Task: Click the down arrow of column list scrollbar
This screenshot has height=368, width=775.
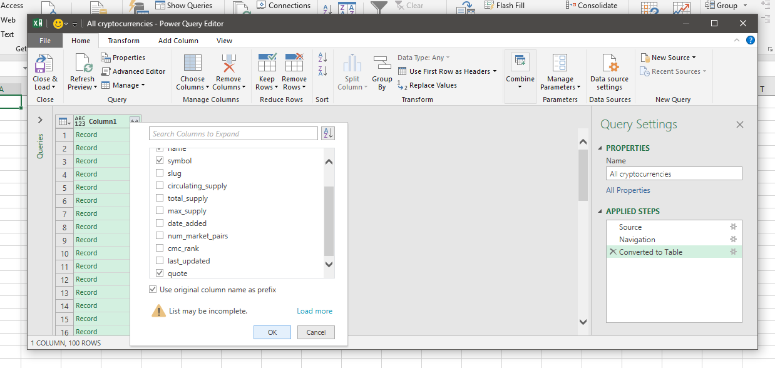Action: point(329,265)
